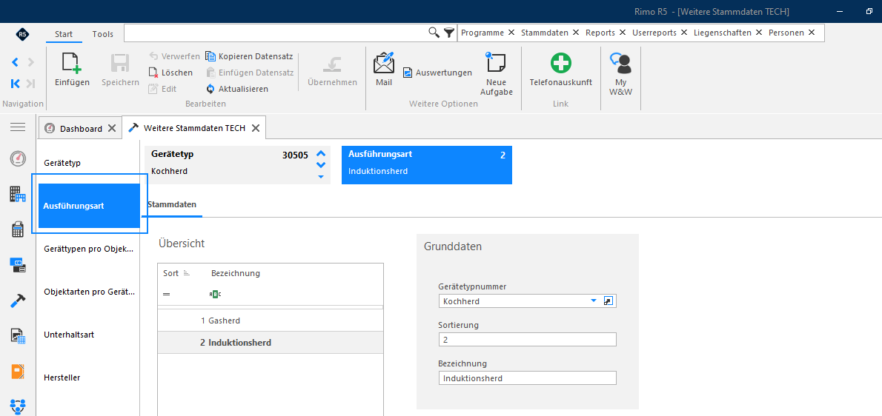Open Gerätetypnummer linked record icon
The height and width of the screenshot is (416, 882).
(608, 301)
